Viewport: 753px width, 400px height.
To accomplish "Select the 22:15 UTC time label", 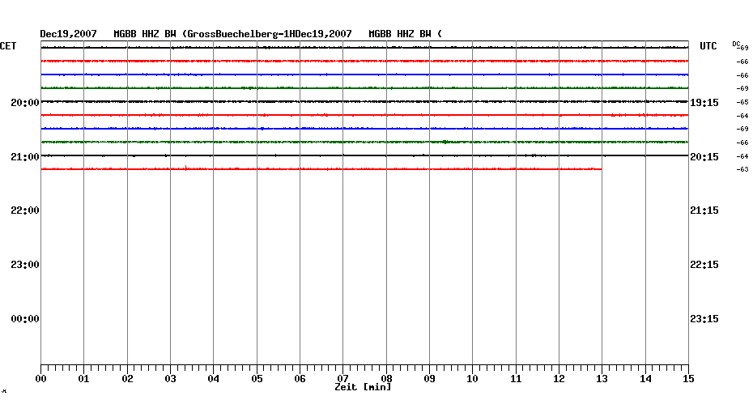I will pos(704,265).
